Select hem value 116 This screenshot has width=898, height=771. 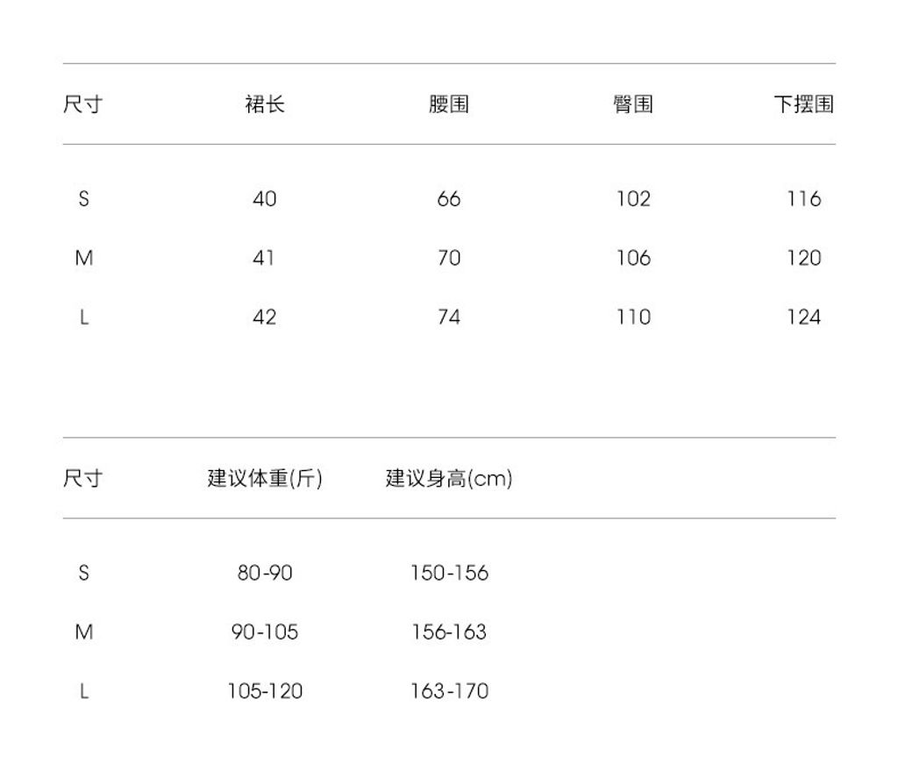(803, 199)
